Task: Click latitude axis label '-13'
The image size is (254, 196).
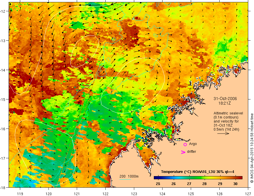Action: coord(3,41)
